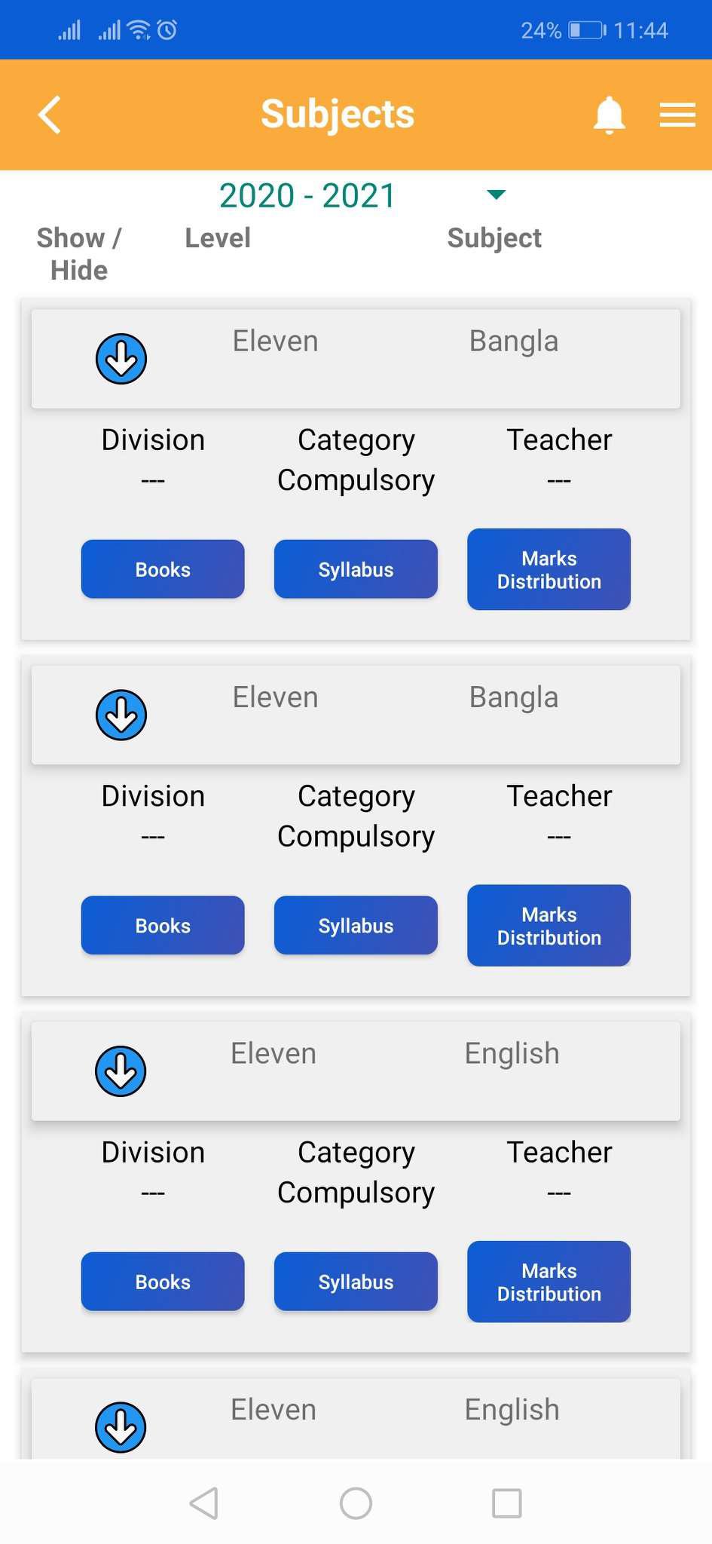This screenshot has height=1544, width=712.
Task: View Syllabus for the English subject
Action: pyautogui.click(x=356, y=1282)
